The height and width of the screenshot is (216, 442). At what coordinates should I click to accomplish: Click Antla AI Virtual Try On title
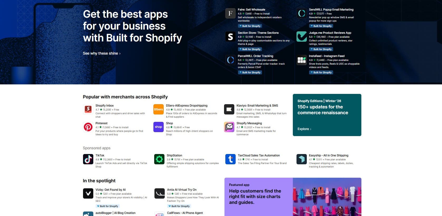coord(182,190)
